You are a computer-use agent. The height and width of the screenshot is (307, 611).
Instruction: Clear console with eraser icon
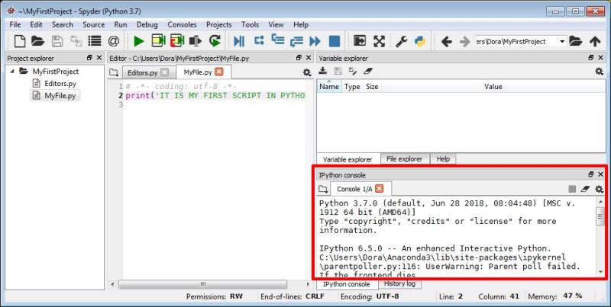pyautogui.click(x=585, y=189)
